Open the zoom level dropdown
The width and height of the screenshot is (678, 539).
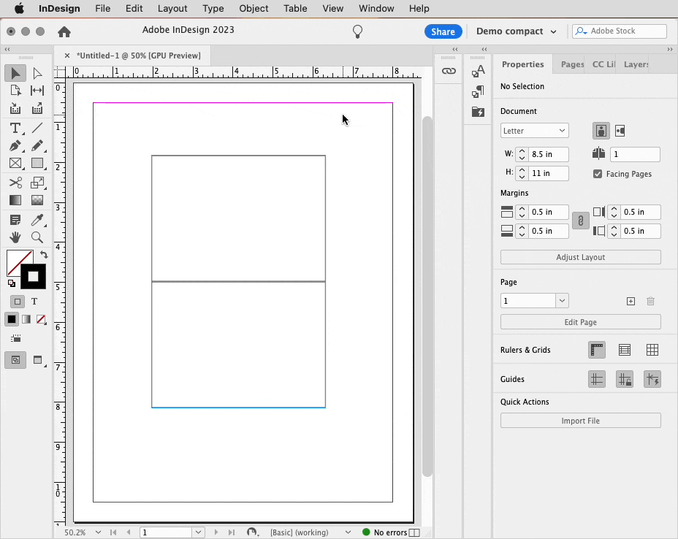(98, 532)
